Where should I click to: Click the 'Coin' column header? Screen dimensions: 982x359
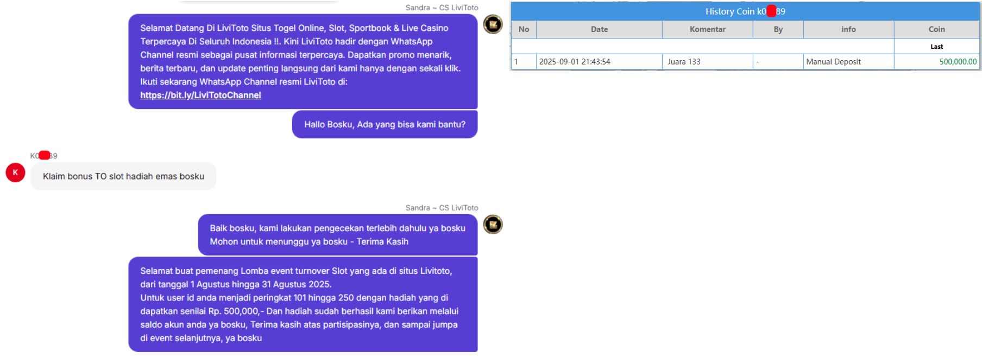point(936,29)
